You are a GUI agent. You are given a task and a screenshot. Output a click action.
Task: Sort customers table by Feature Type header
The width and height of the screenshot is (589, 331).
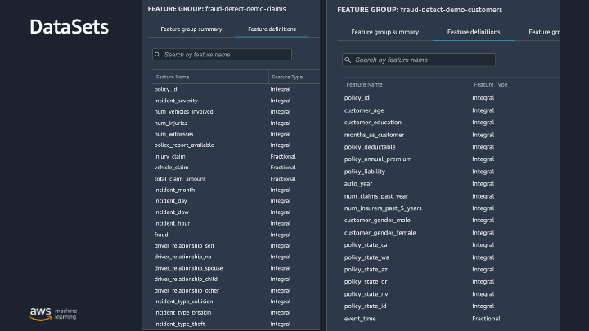point(491,84)
